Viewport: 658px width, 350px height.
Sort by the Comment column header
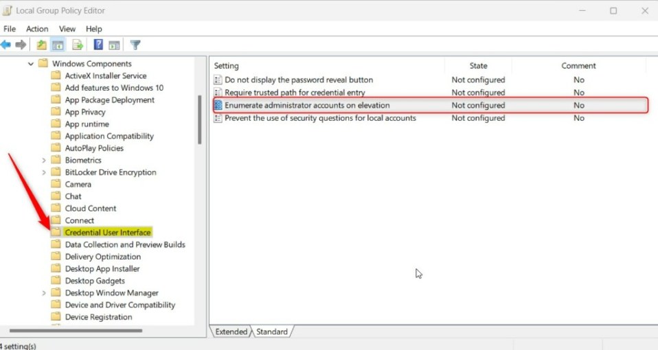point(579,66)
